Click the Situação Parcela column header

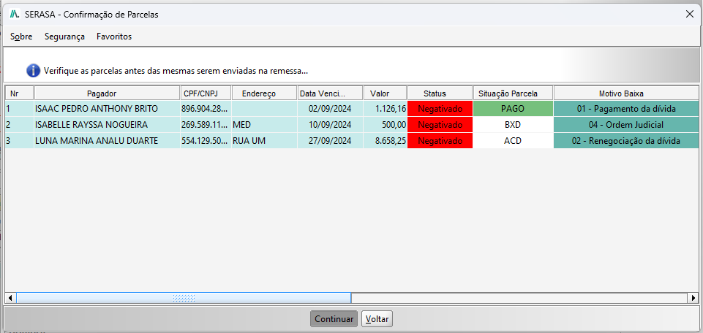pyautogui.click(x=514, y=93)
